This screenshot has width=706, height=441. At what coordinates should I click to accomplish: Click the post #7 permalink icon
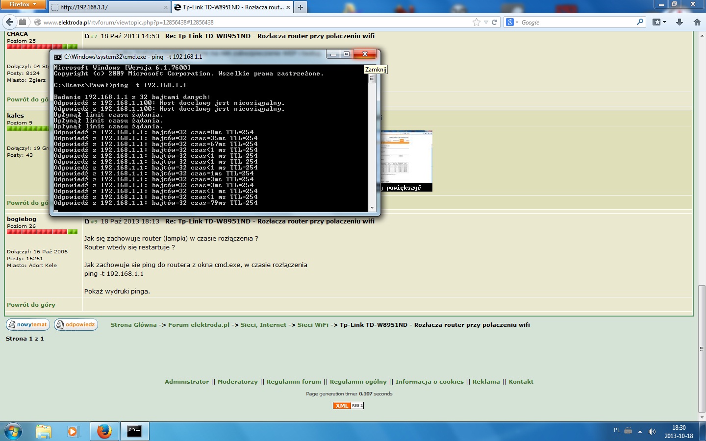tap(87, 36)
